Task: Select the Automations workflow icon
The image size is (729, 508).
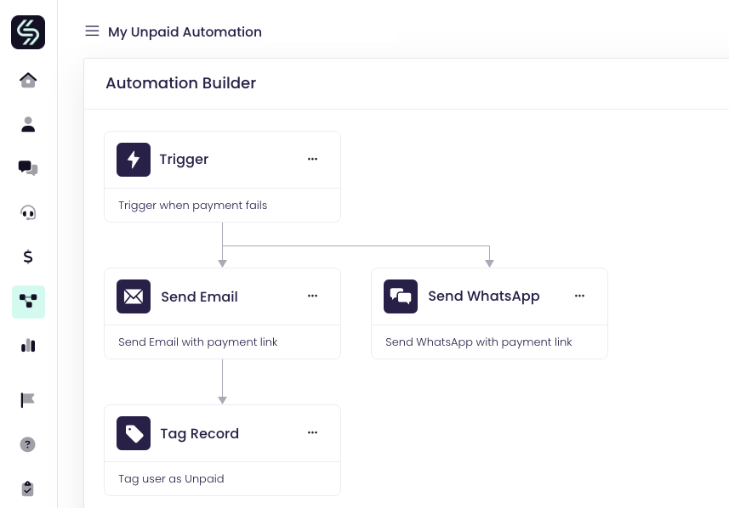Action: 28,302
